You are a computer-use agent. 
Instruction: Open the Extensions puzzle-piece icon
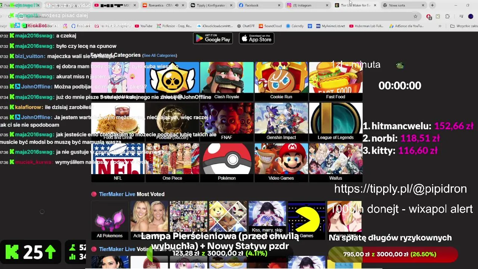click(447, 16)
